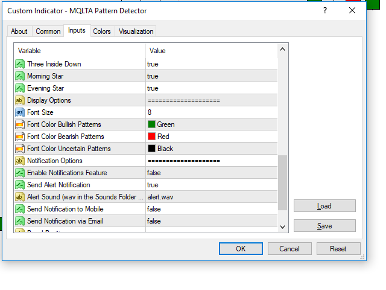Close the MQLTA Pattern Detector dialog
This screenshot has height=290, width=386.
coord(352,10)
